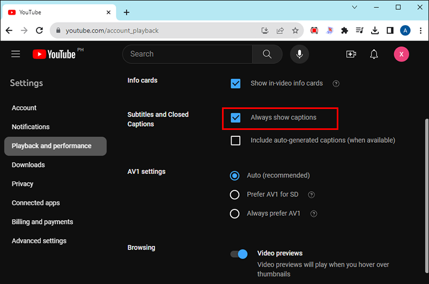Click the YouTube logo to go home
The width and height of the screenshot is (429, 284).
click(x=54, y=54)
